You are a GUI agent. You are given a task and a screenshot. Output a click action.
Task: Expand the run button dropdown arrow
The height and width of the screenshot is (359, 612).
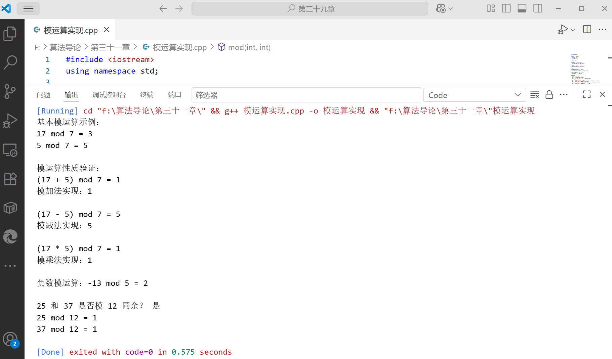click(573, 30)
